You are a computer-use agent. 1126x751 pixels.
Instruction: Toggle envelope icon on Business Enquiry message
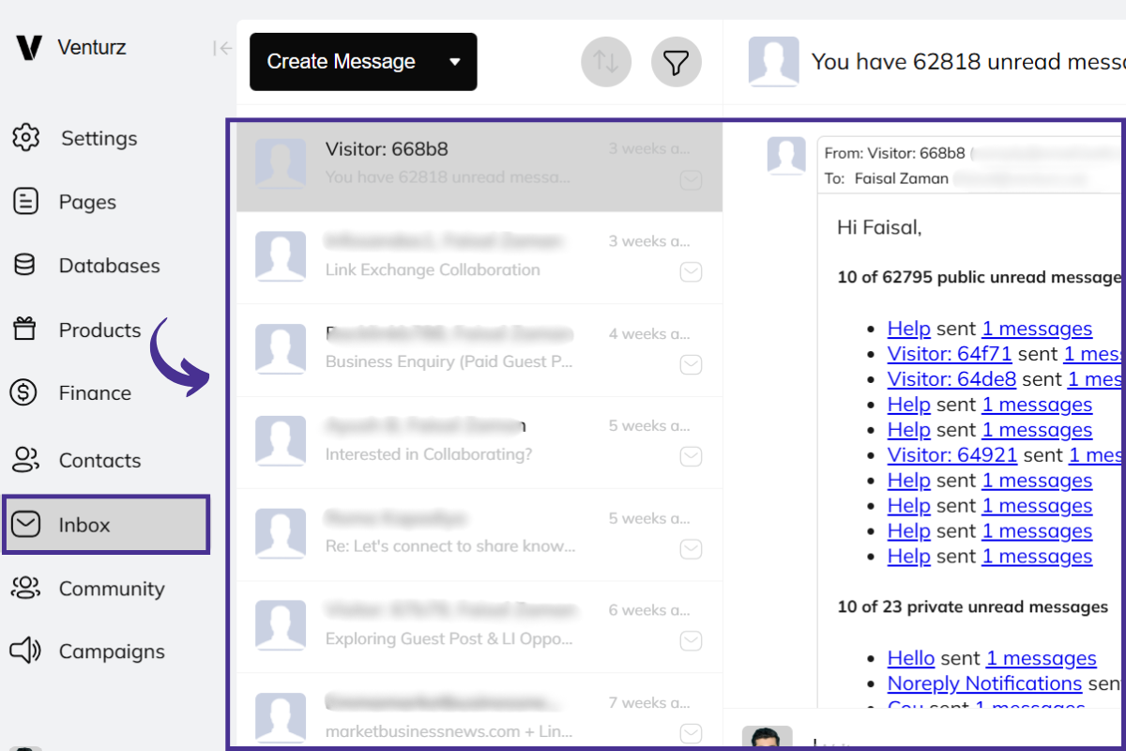click(691, 364)
